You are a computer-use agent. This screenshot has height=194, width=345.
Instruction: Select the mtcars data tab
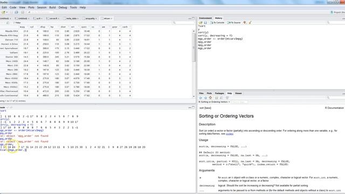tap(107, 18)
